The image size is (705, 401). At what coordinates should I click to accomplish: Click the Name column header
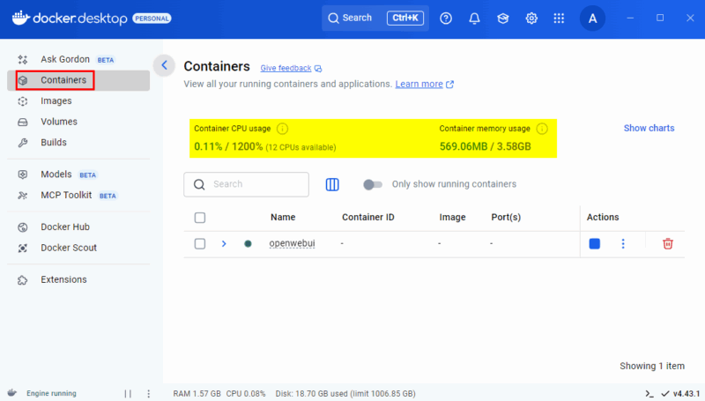(283, 217)
